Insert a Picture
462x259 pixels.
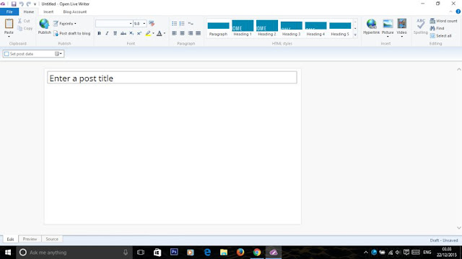388,27
